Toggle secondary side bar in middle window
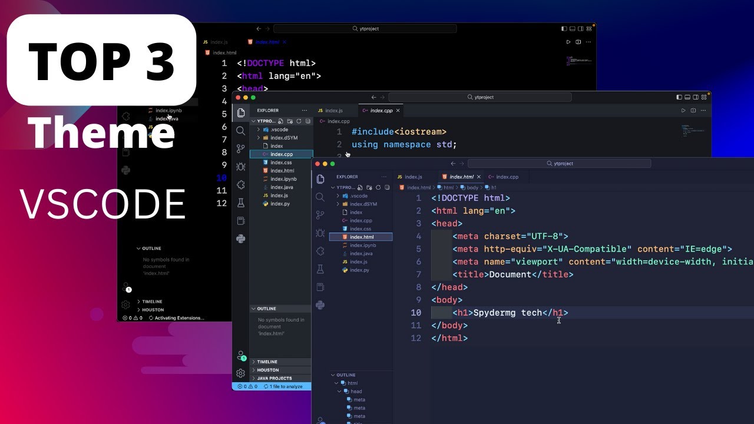Viewport: 754px width, 424px height. coord(696,97)
